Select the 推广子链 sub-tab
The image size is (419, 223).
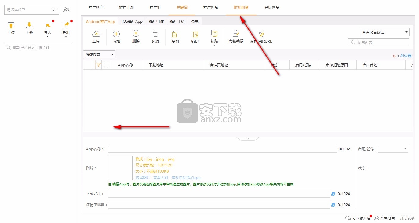click(177, 21)
